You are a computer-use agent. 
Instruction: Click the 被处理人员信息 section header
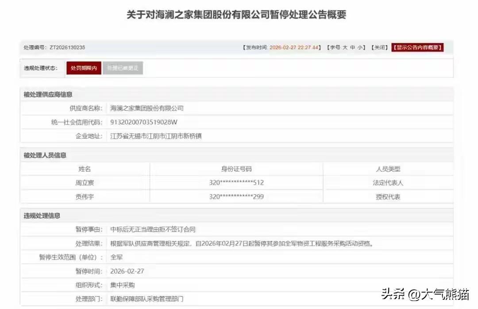pyautogui.click(x=45, y=155)
